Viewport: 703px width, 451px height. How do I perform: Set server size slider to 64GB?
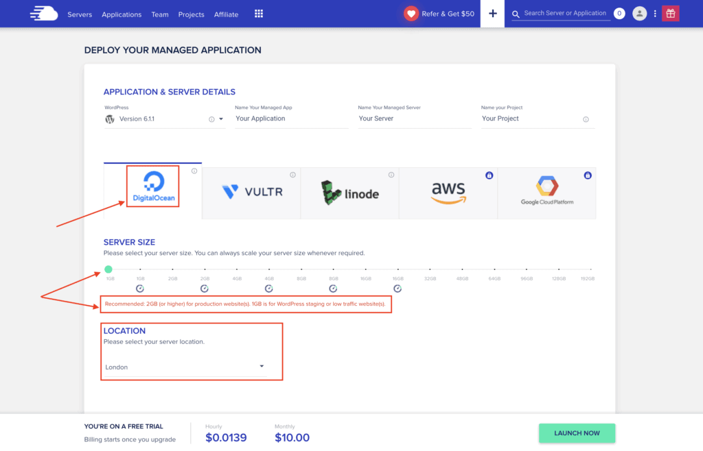tap(494, 269)
